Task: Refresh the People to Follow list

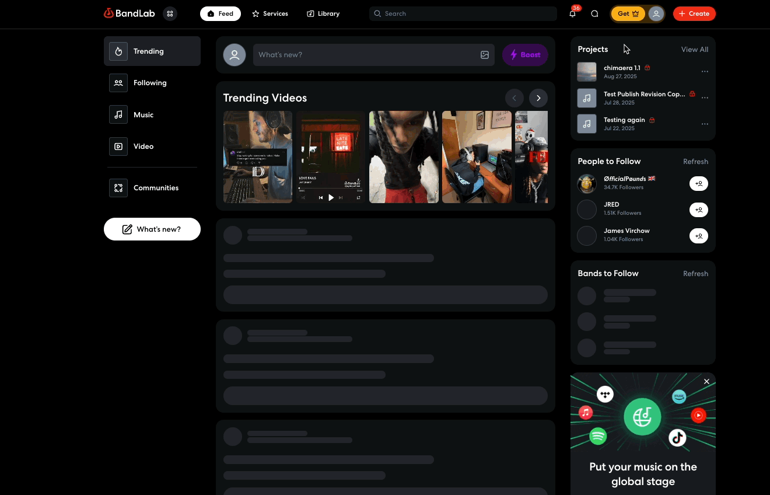Action: pos(695,161)
